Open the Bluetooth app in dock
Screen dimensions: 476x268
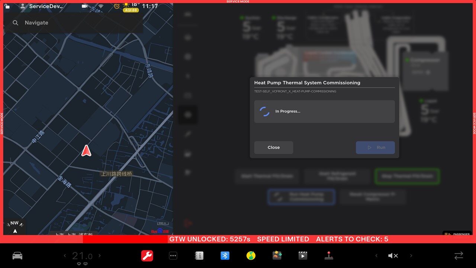click(225, 256)
